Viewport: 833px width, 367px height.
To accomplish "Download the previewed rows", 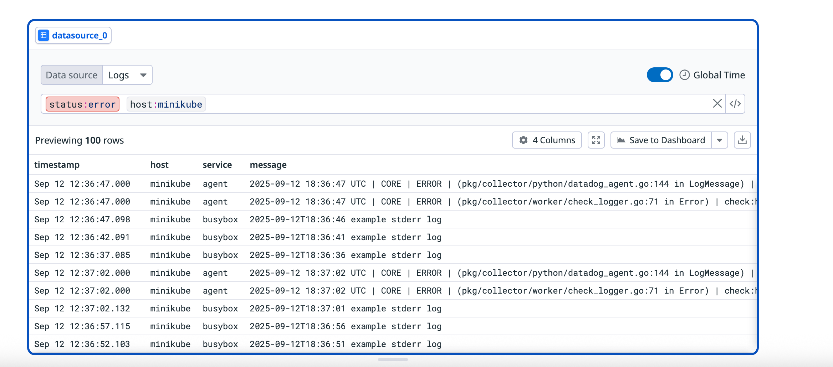I will [x=742, y=140].
